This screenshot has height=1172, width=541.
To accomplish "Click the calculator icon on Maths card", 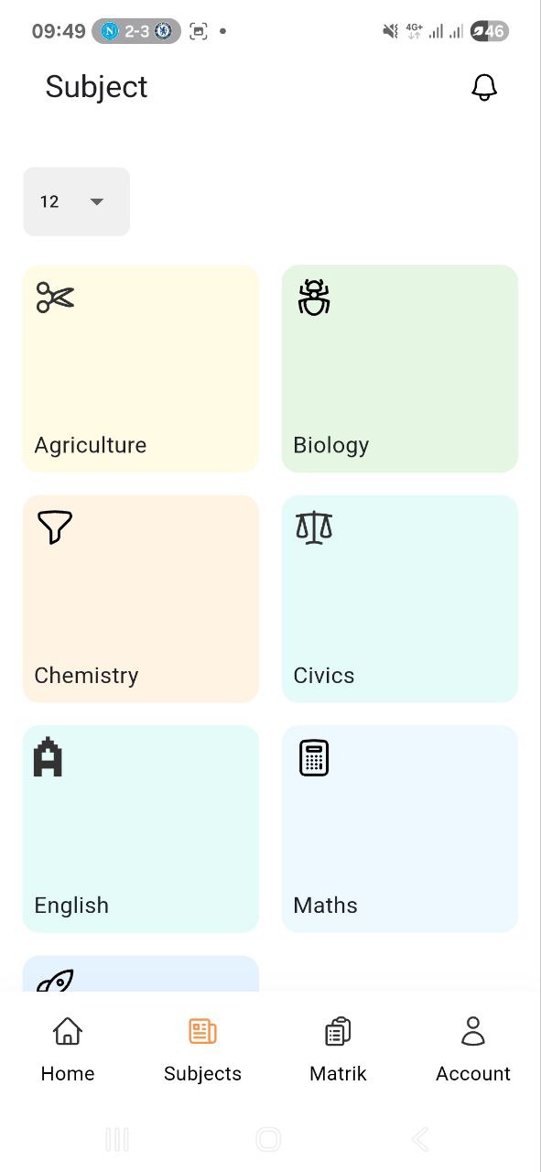I will pyautogui.click(x=314, y=757).
